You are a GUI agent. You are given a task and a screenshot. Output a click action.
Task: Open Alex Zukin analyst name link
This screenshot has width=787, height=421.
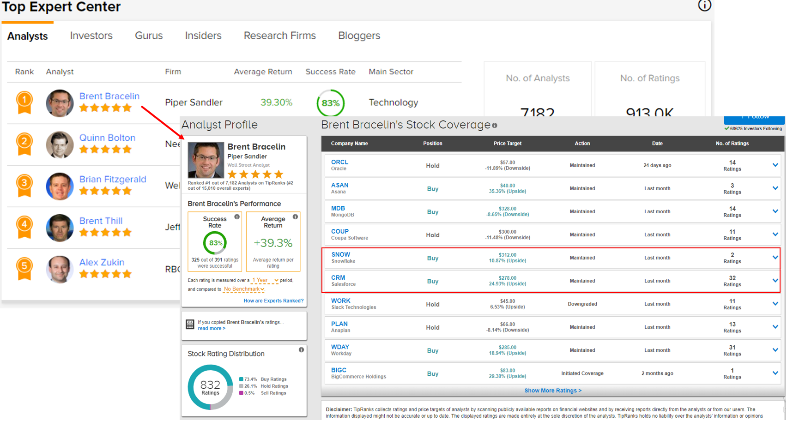click(x=102, y=262)
